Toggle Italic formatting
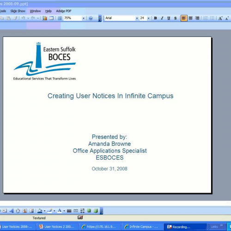 pos(162,18)
